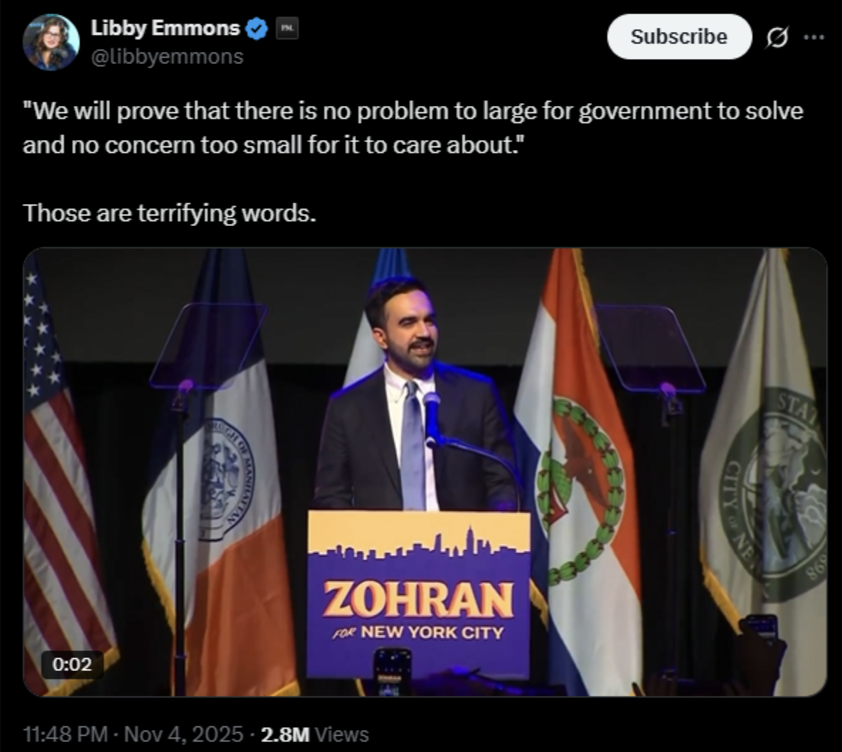Click the "Those are terrifying words." line
The height and width of the screenshot is (752, 842).
coord(169,213)
